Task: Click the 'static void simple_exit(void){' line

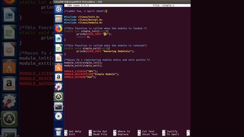Action: [87, 48]
